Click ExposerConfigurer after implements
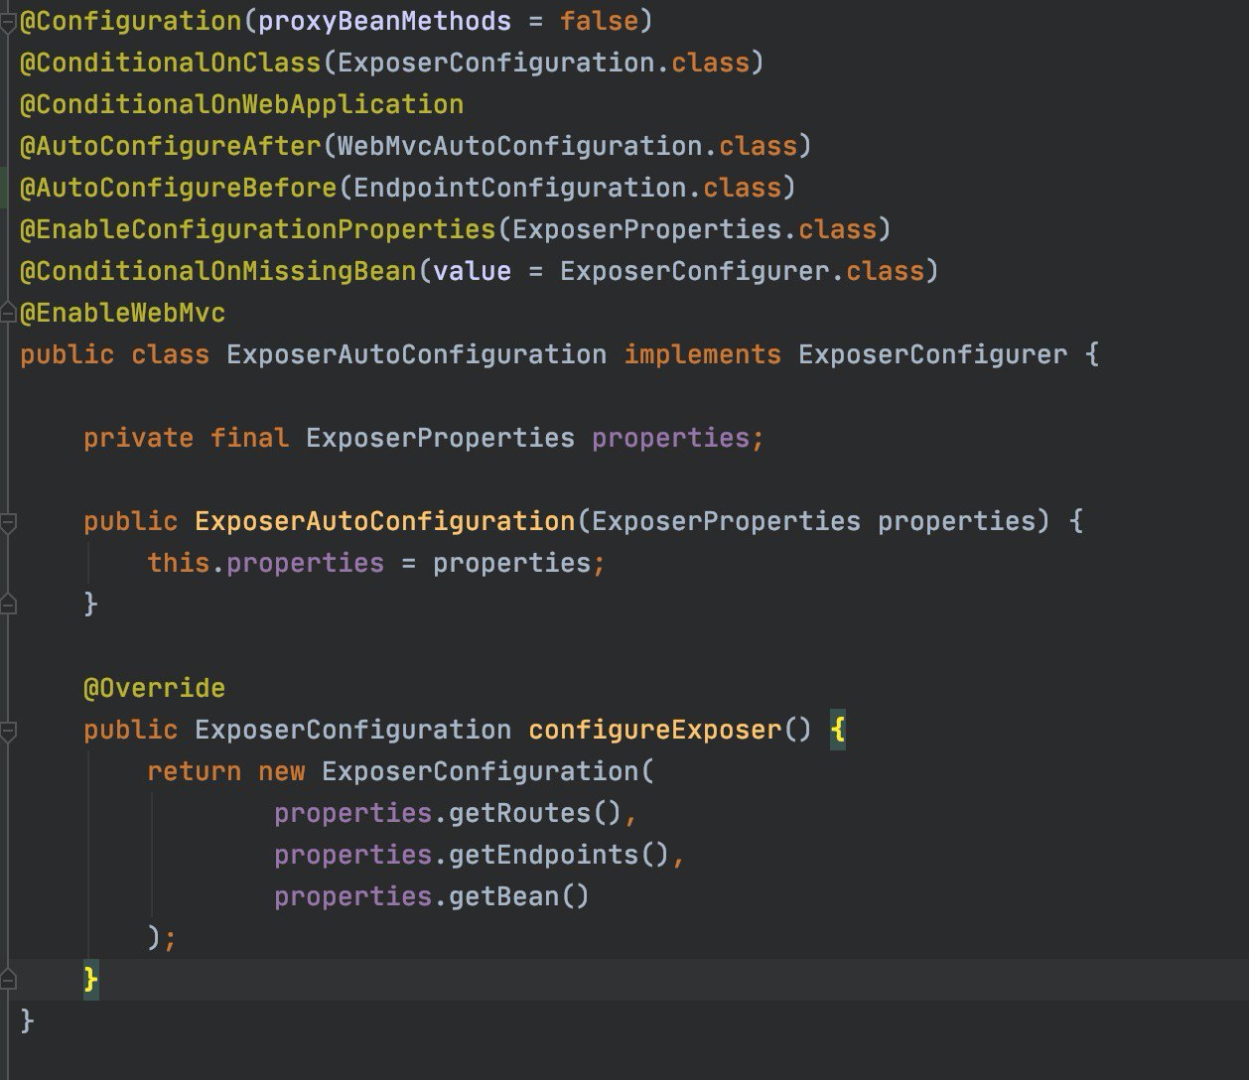This screenshot has height=1080, width=1249. coord(932,354)
